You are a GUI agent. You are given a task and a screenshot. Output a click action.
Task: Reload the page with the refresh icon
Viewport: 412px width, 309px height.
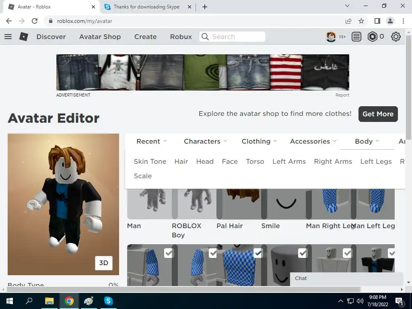click(x=35, y=21)
